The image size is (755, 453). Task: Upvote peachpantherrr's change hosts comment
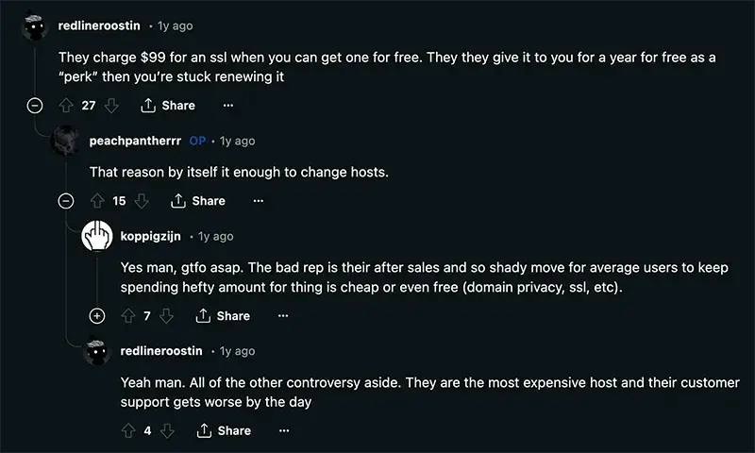point(97,201)
